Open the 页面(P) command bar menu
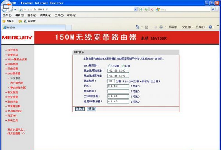Viewport: 221px width, 150px height. point(174,27)
